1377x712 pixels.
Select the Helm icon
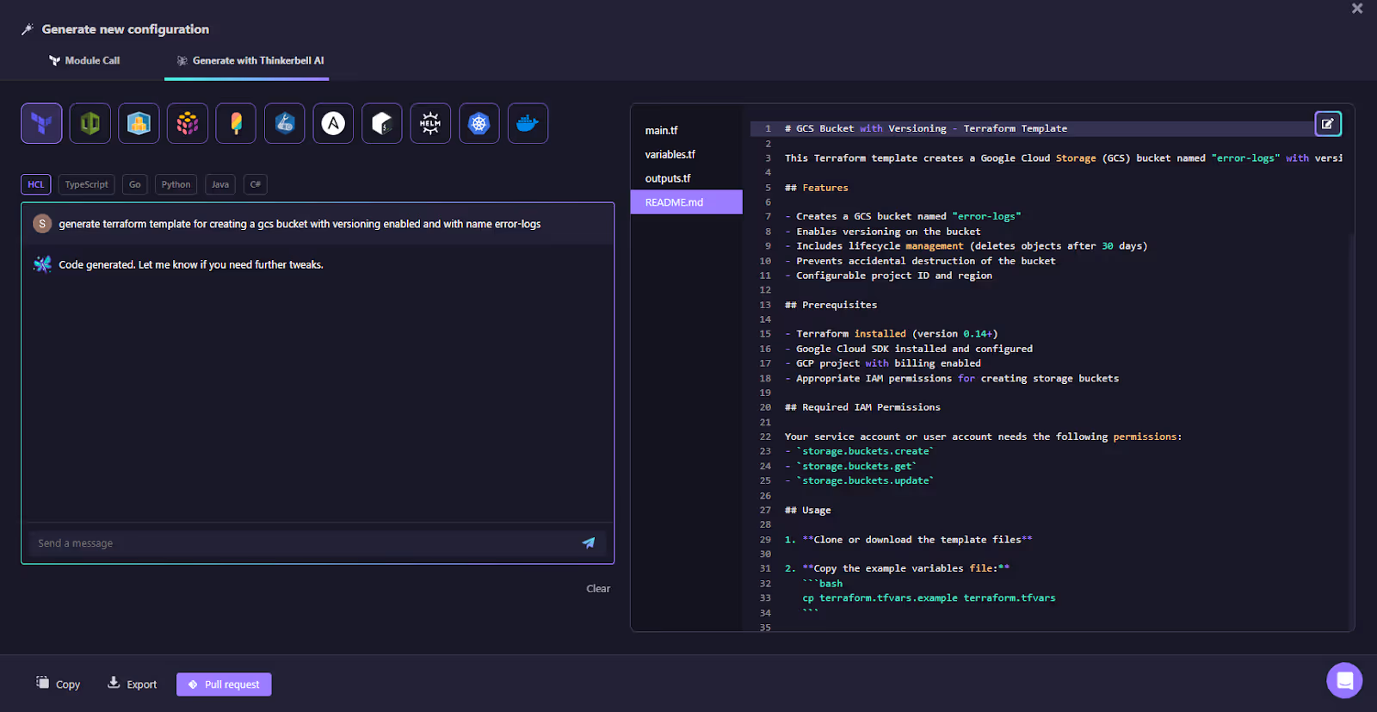point(430,123)
